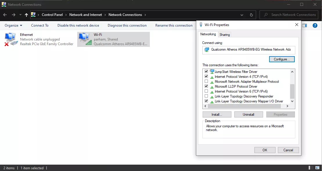
Task: Confirm the dialog with OK
Action: 265,150
